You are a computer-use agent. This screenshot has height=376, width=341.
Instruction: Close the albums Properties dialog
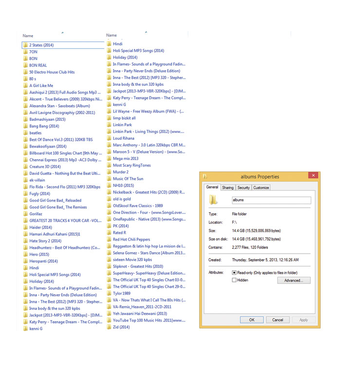313,175
